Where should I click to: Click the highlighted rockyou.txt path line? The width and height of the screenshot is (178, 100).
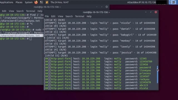pyautogui.click(x=22, y=36)
